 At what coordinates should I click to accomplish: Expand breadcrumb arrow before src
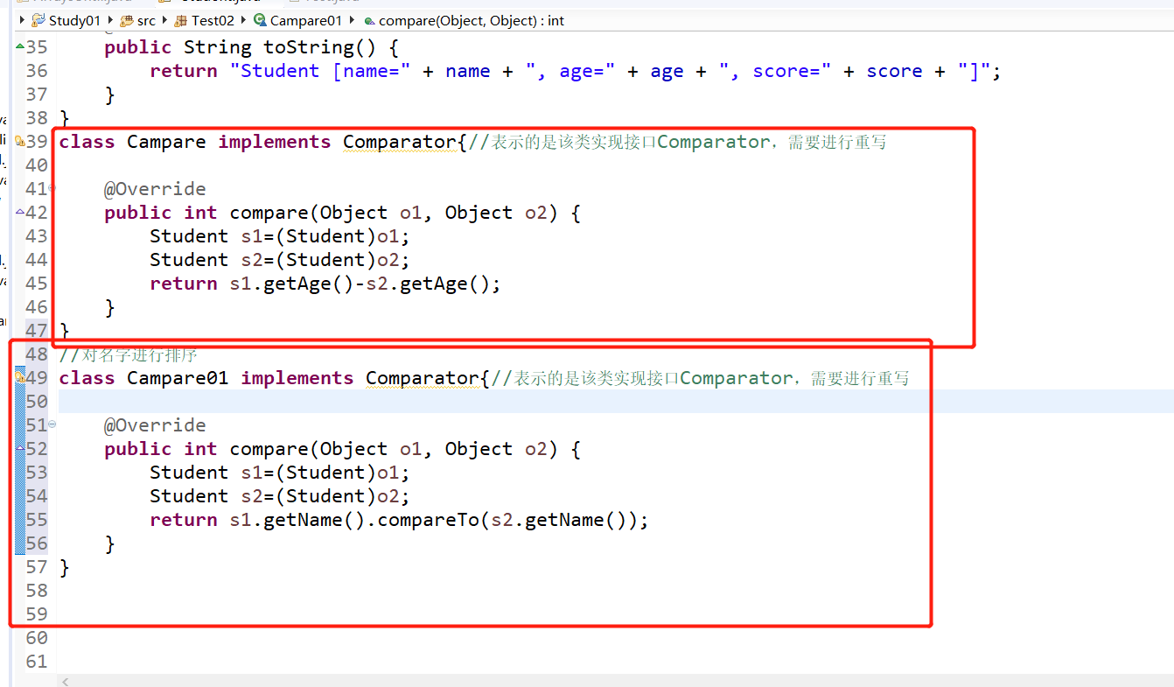coord(110,20)
